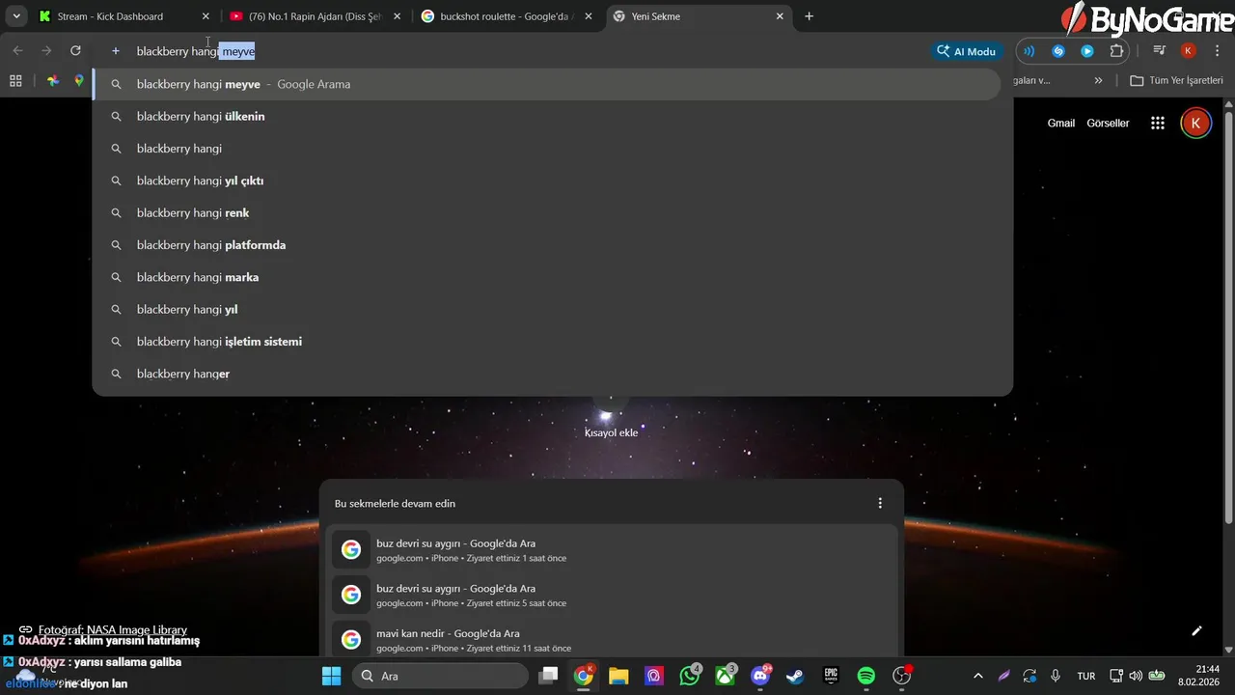The width and height of the screenshot is (1235, 695).
Task: Open the Görseller link
Action: 1108,123
